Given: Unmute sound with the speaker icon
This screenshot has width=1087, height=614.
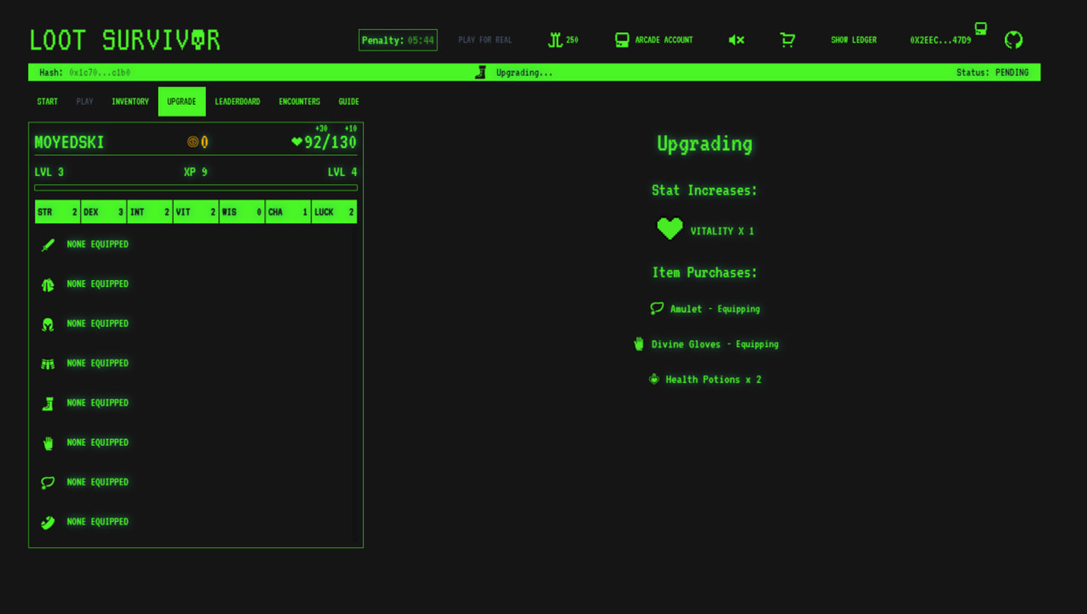Looking at the screenshot, I should (x=736, y=40).
